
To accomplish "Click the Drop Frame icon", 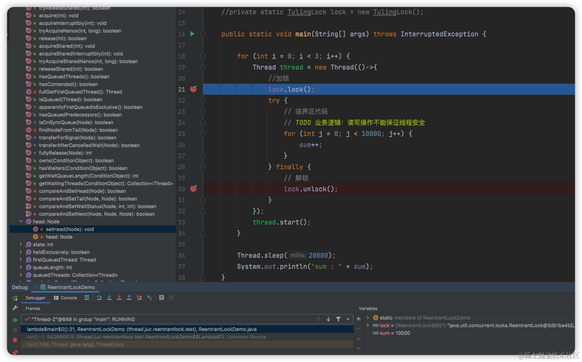I will pyautogui.click(x=139, y=297).
